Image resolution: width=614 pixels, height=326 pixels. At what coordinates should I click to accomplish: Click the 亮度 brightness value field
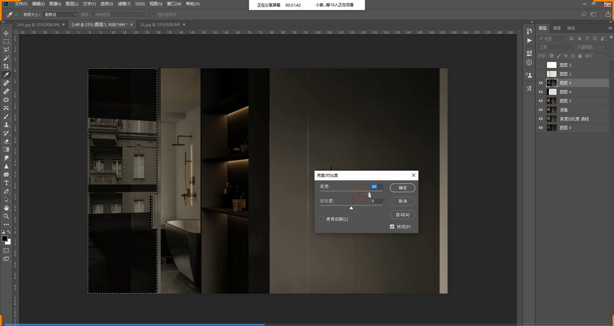[x=376, y=186]
